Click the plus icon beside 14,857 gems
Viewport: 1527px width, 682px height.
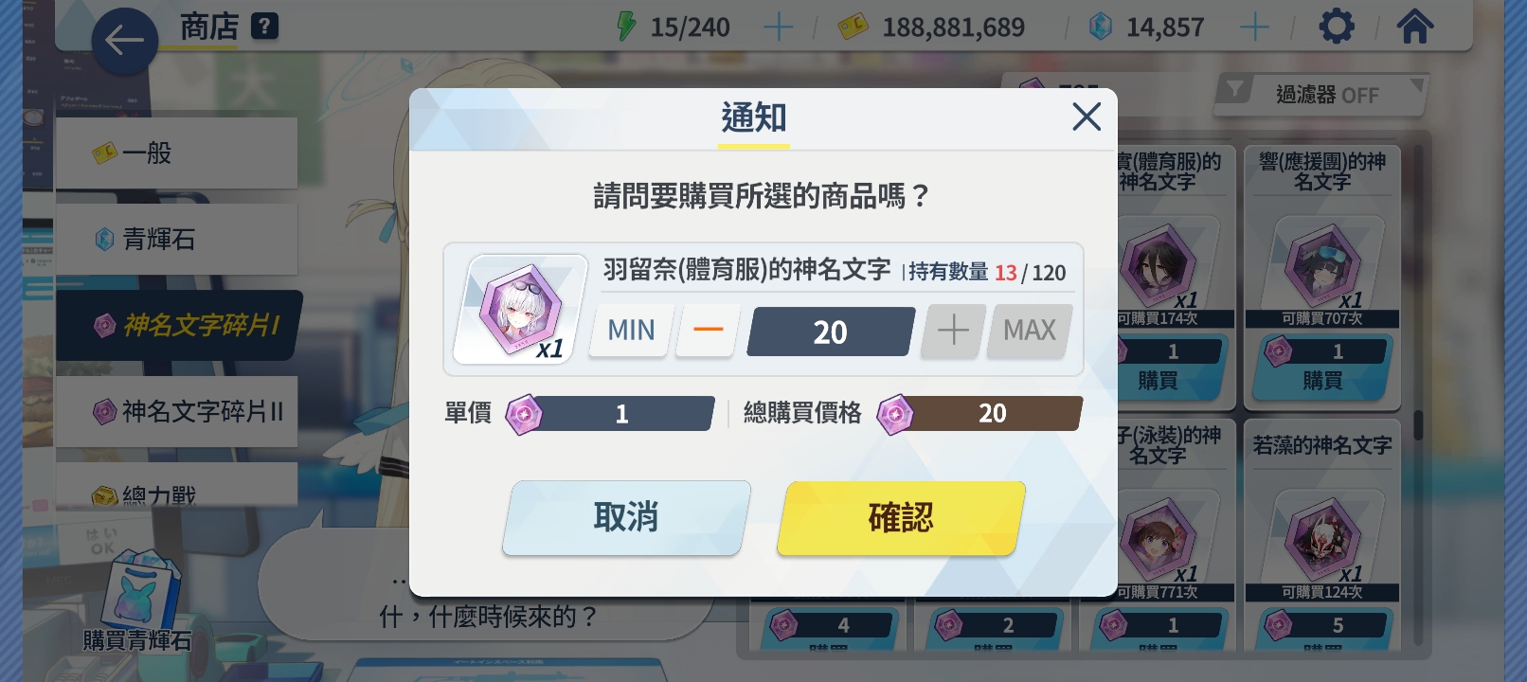click(x=1254, y=27)
